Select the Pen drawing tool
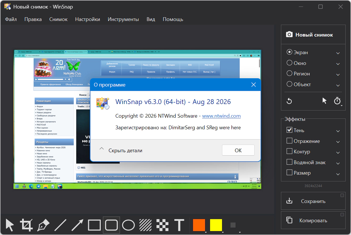This screenshot has height=235, width=351. (43, 225)
